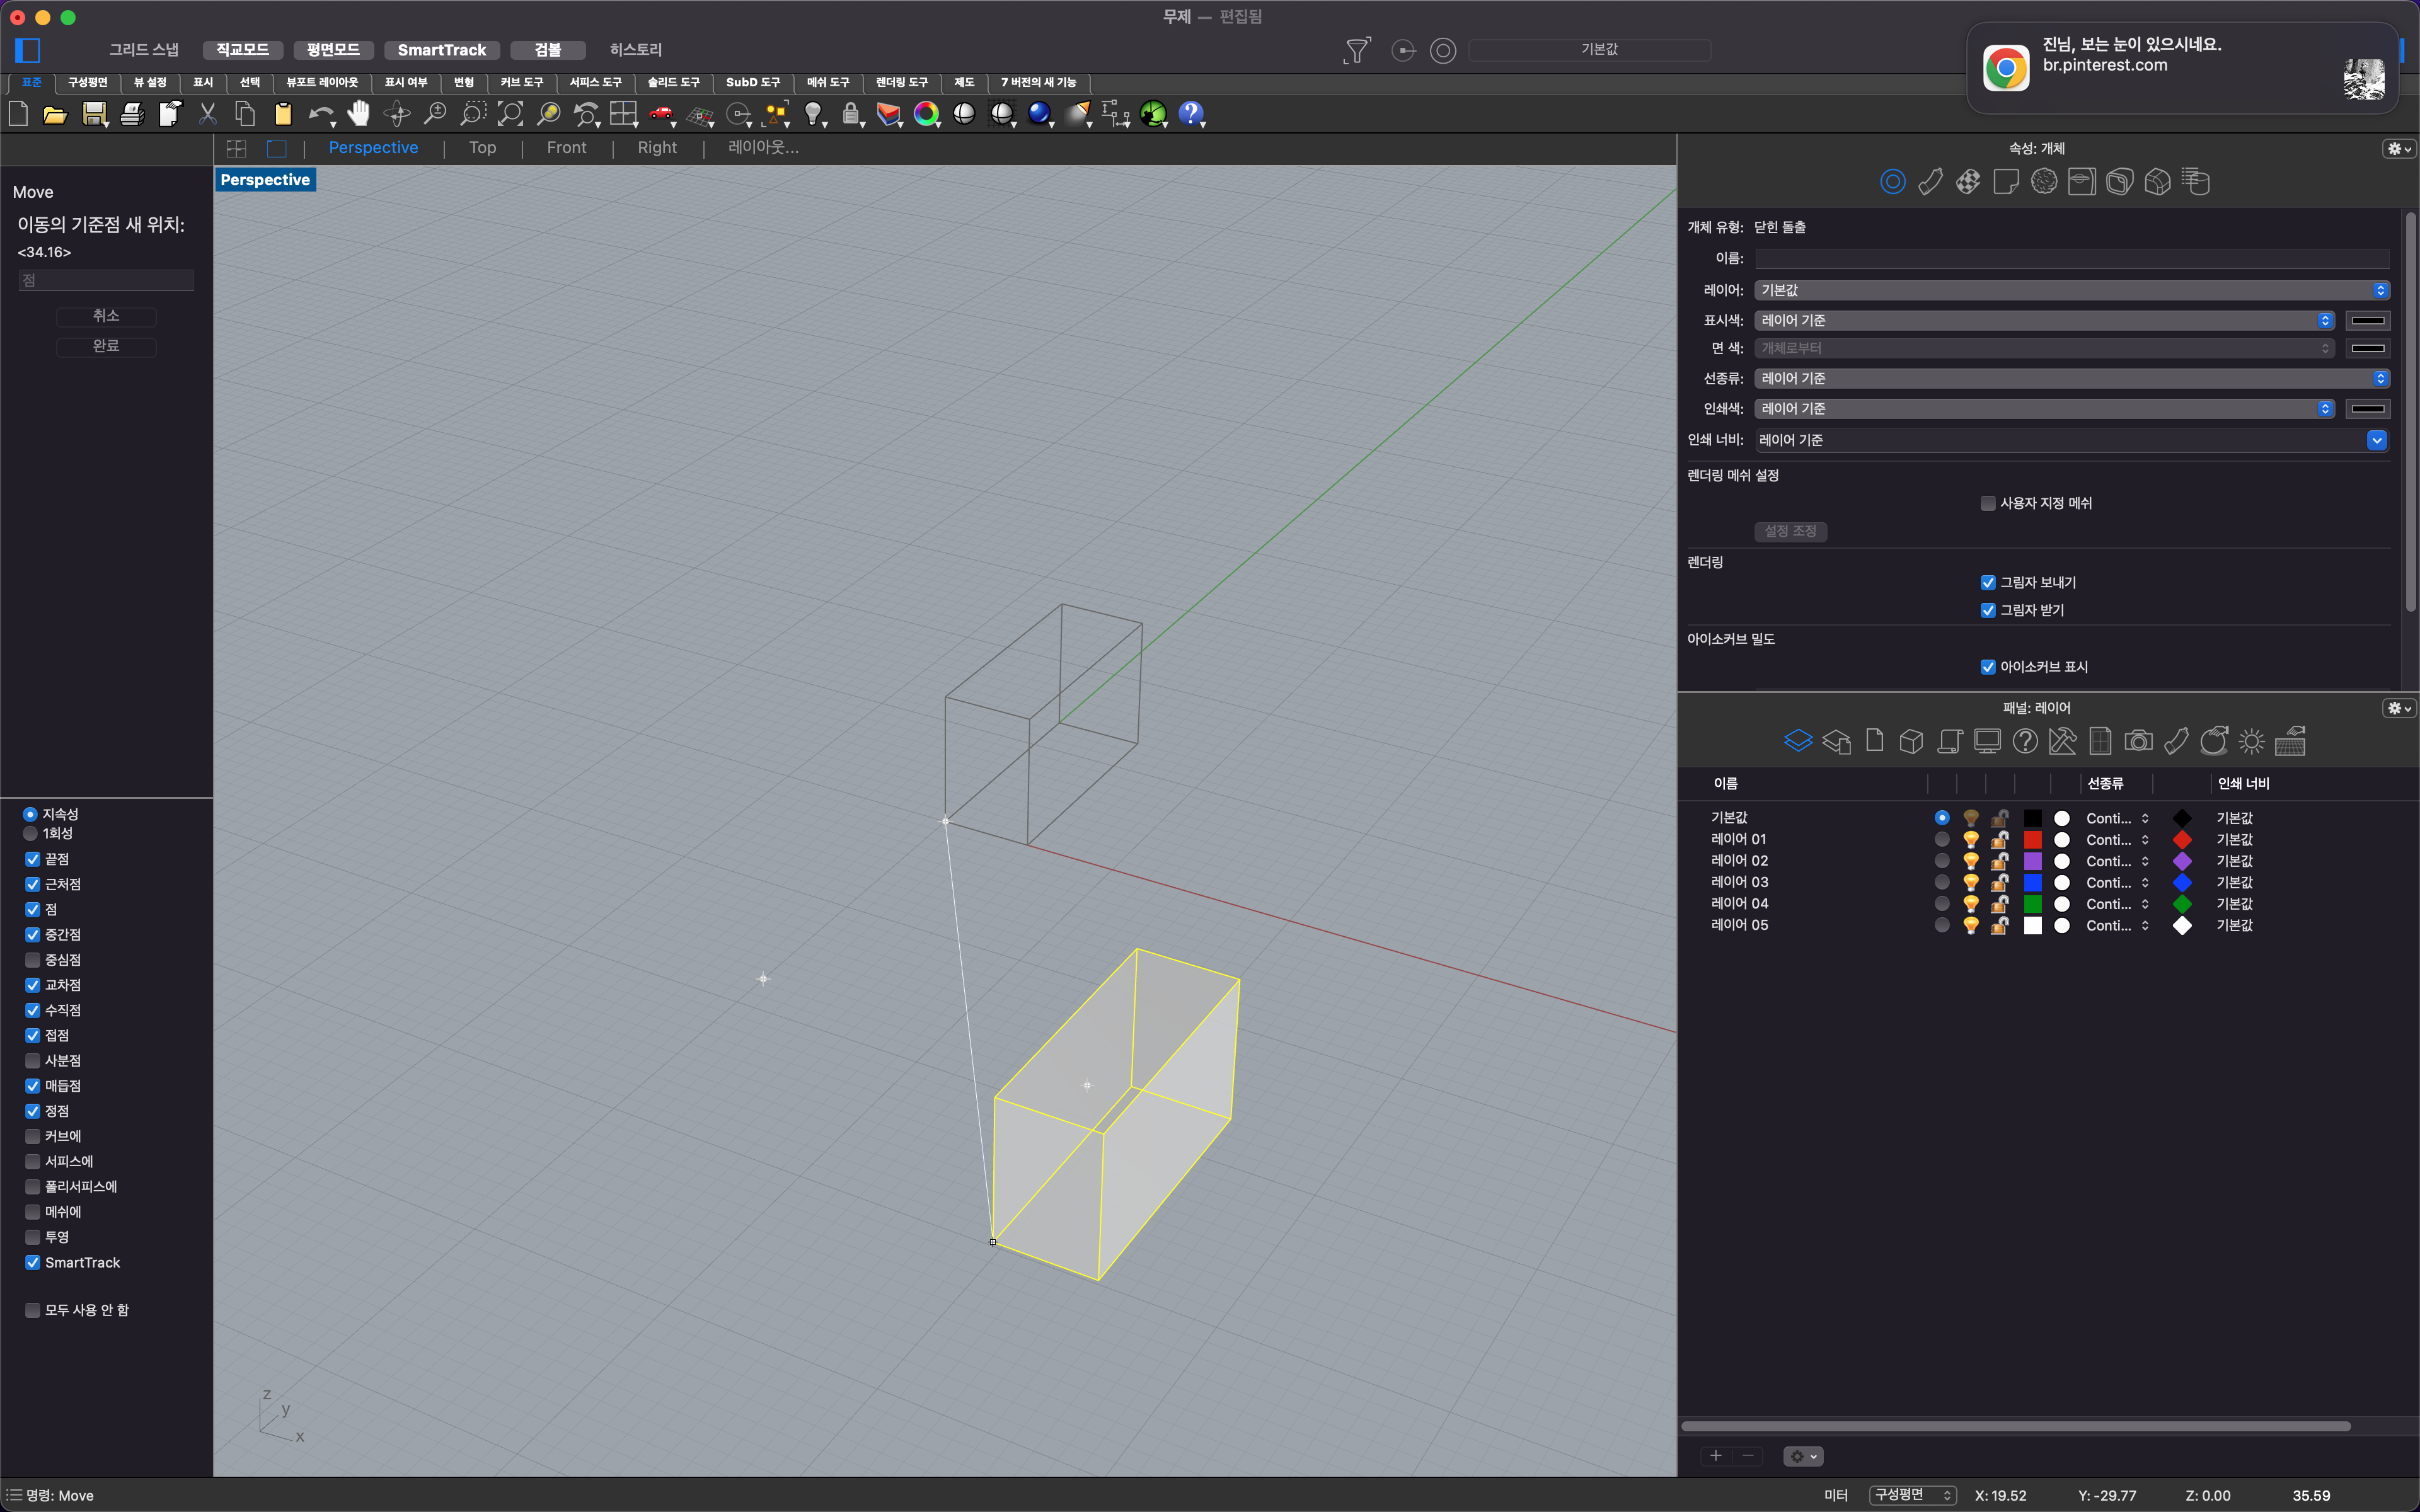Switch to the Front viewport tab
This screenshot has width=2420, height=1512.
point(566,148)
